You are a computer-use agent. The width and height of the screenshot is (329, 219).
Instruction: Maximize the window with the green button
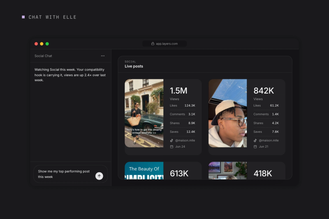pos(47,44)
